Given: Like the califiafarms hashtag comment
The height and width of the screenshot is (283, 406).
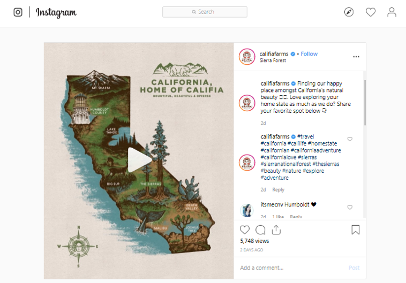Looking at the screenshot, I should 350,139.
